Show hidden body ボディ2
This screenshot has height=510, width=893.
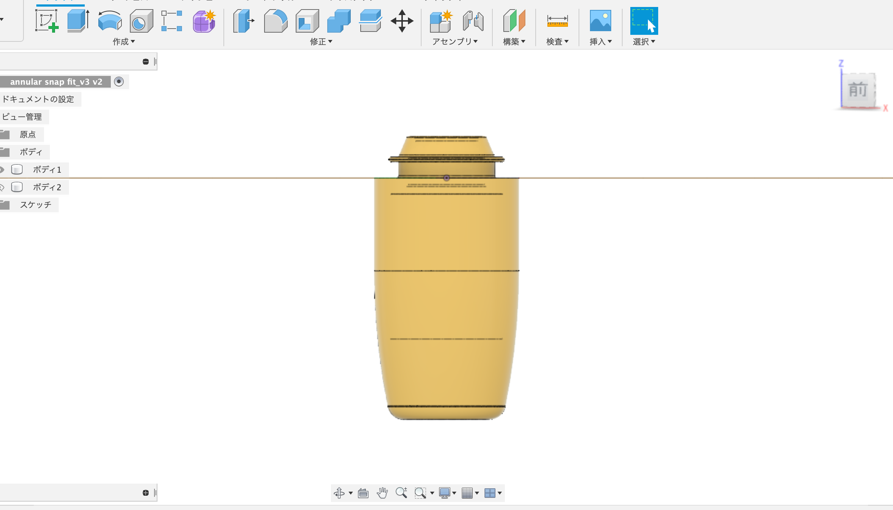(x=2, y=187)
